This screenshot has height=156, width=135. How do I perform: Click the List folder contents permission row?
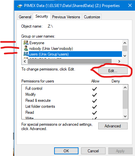pyautogui.click(x=72, y=106)
